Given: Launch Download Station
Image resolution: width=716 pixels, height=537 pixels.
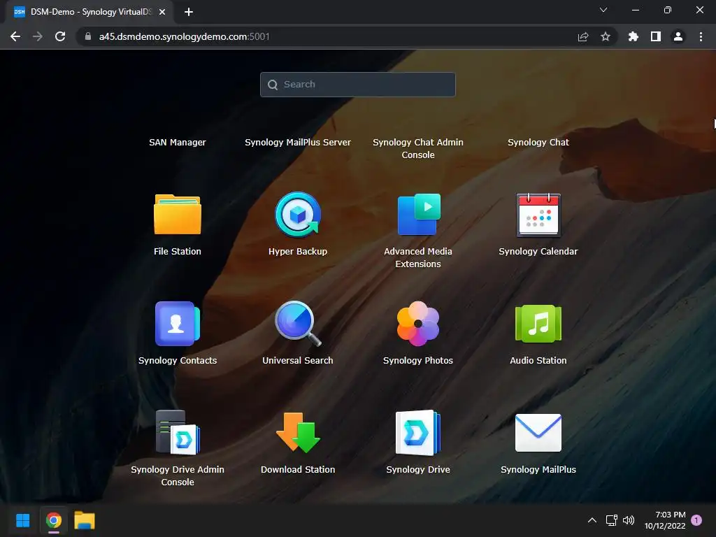Looking at the screenshot, I should point(298,432).
